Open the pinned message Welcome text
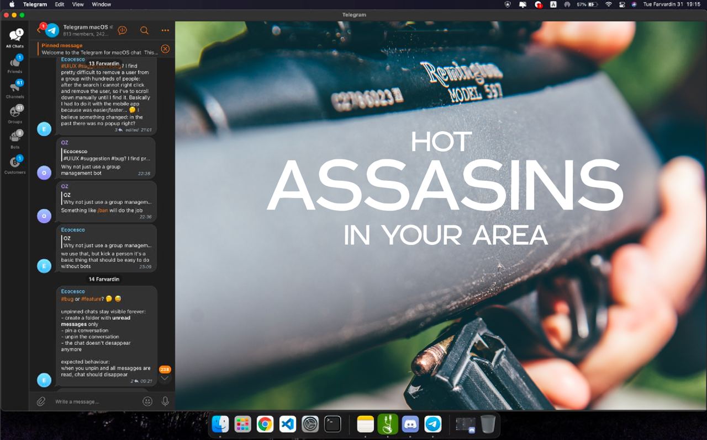This screenshot has width=707, height=440. 99,52
